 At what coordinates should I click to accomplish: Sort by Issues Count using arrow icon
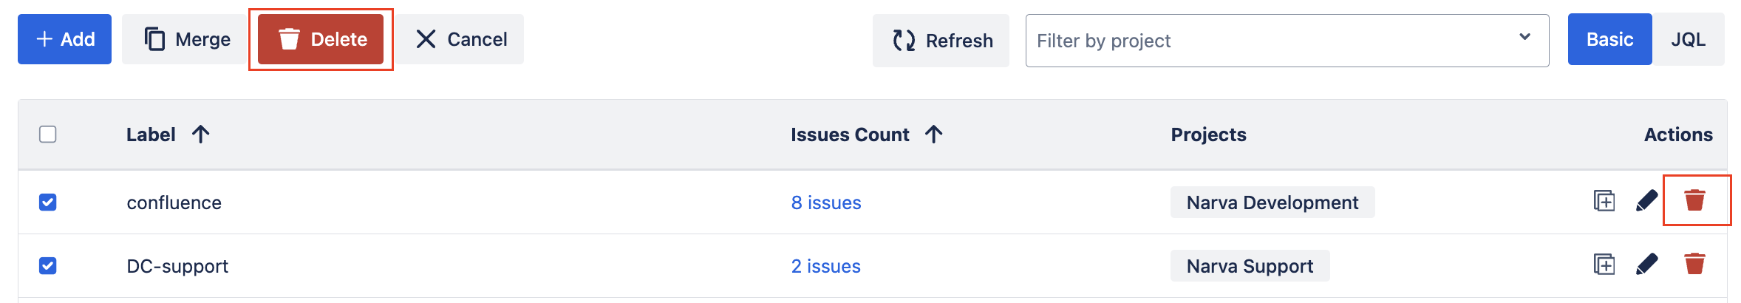coord(933,135)
